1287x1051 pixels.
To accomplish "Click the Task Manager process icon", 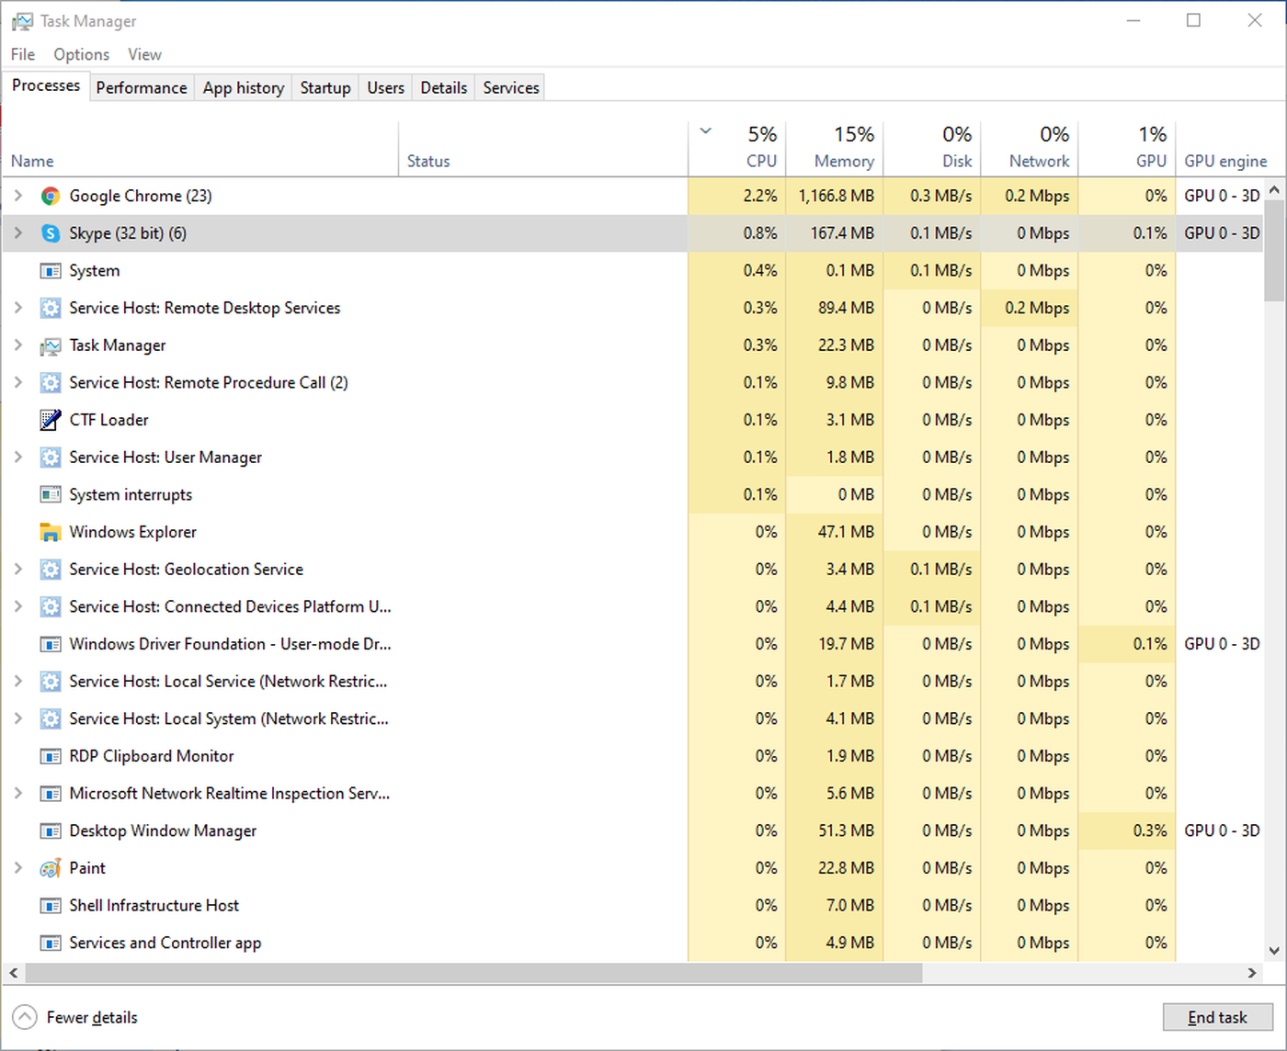I will click(x=51, y=346).
